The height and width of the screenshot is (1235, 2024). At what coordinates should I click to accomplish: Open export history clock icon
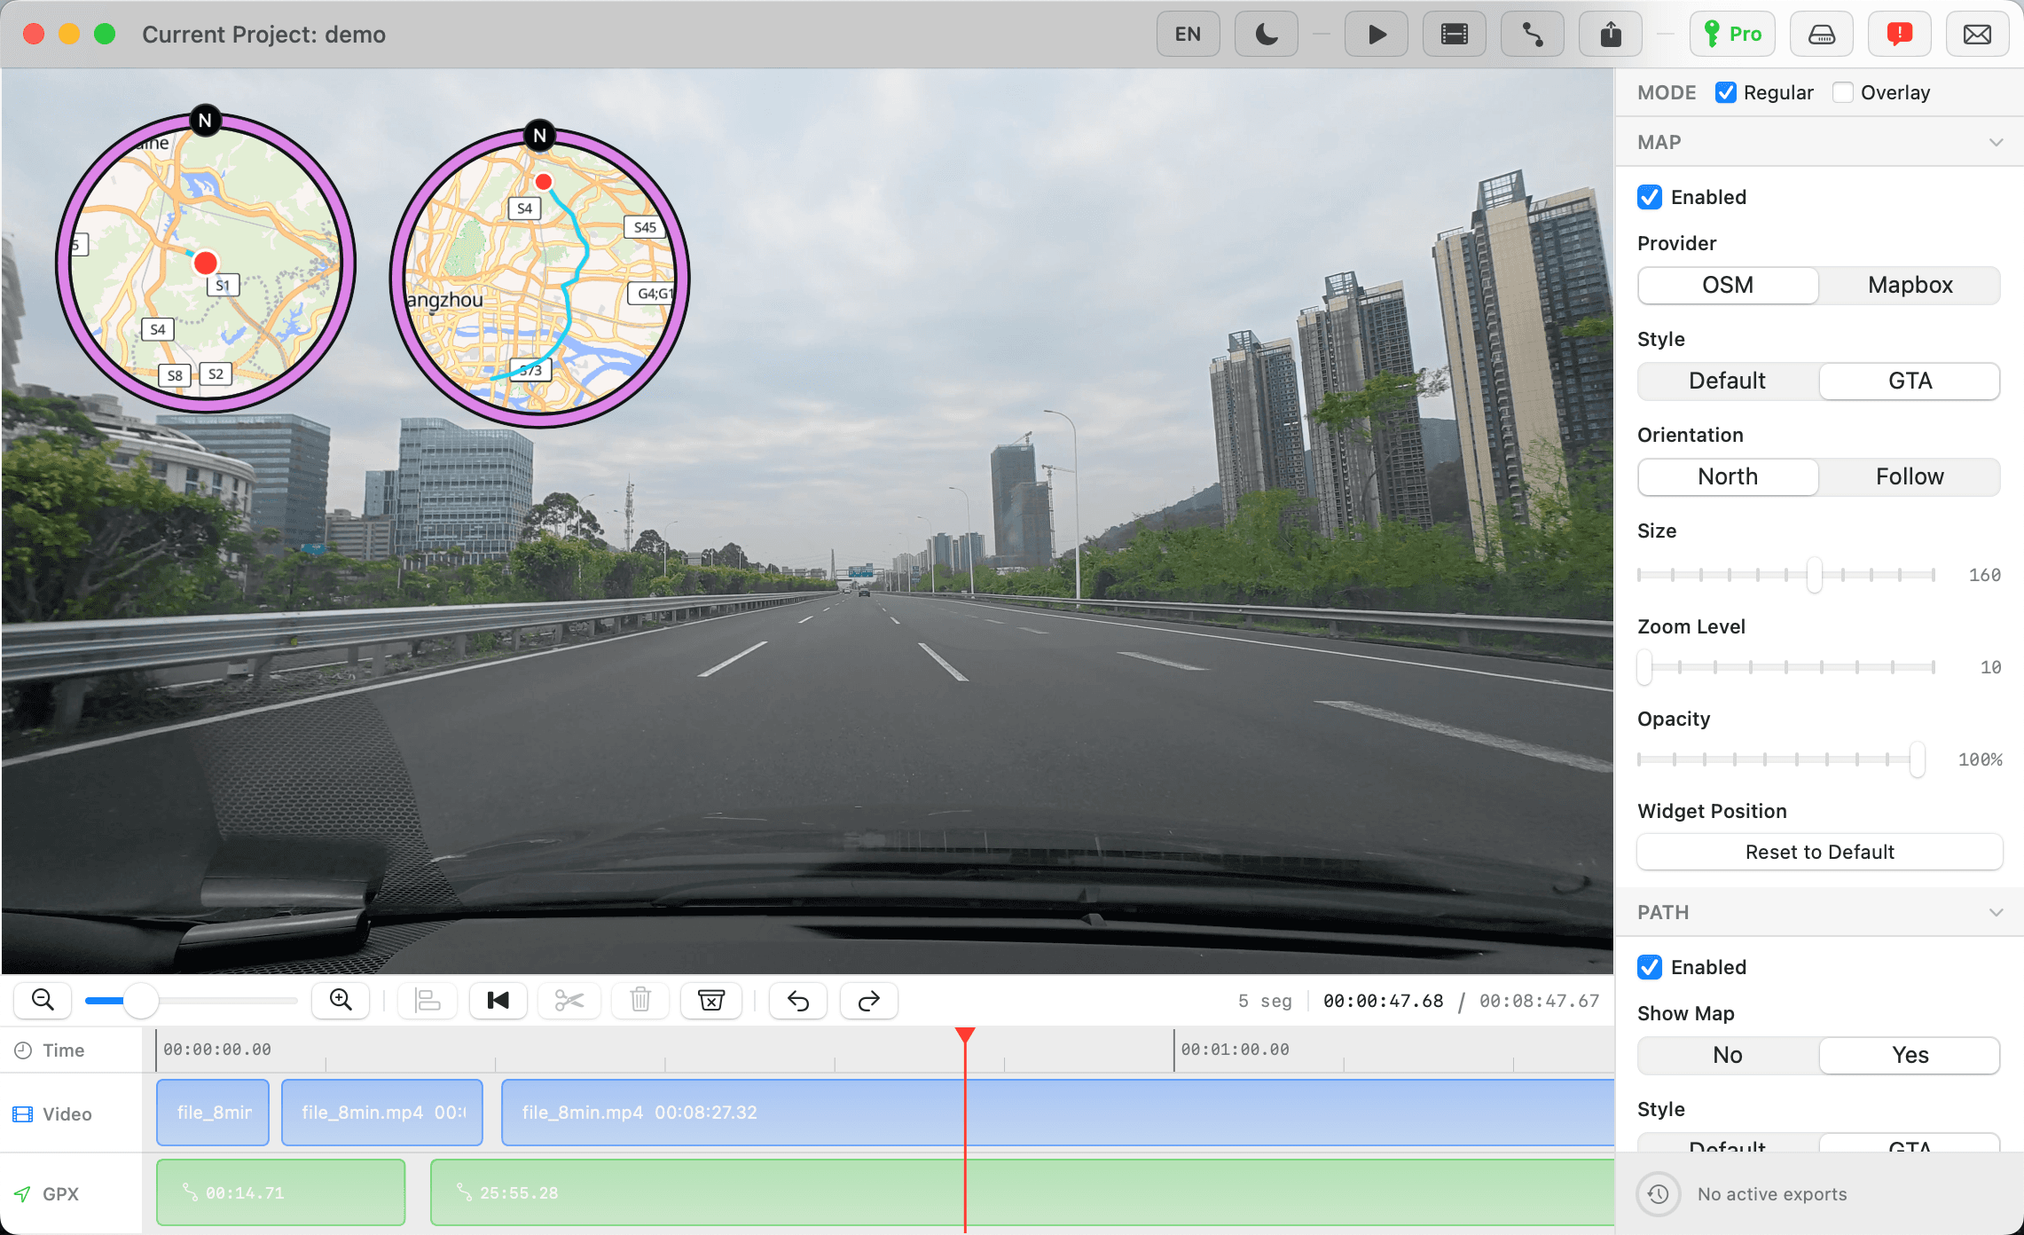click(1659, 1194)
